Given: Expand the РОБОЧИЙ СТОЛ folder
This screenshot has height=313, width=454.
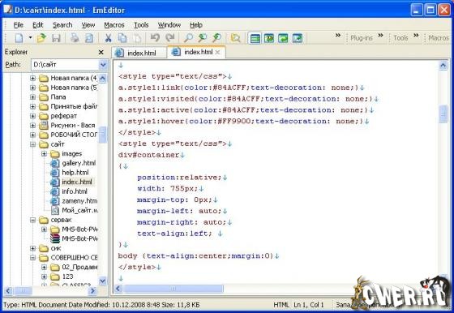Looking at the screenshot, I should click(x=32, y=135).
